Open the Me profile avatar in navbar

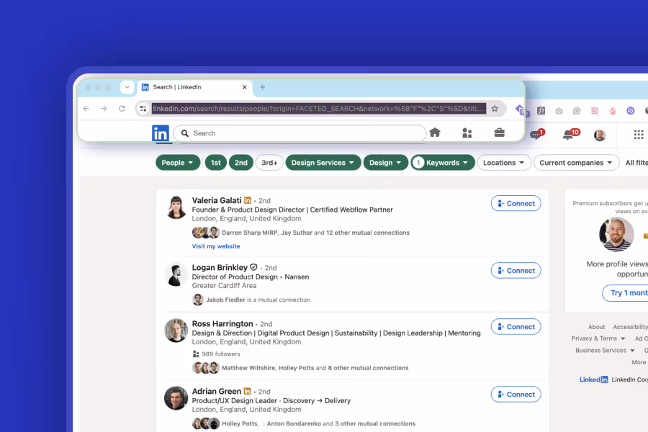pos(600,135)
